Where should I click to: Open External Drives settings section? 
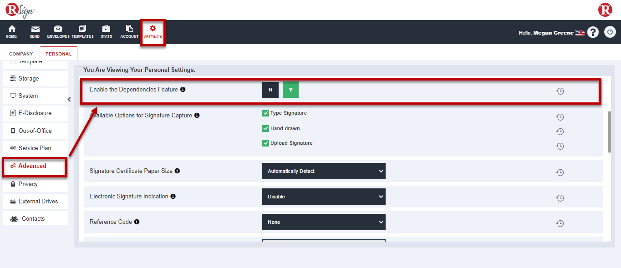(x=38, y=201)
